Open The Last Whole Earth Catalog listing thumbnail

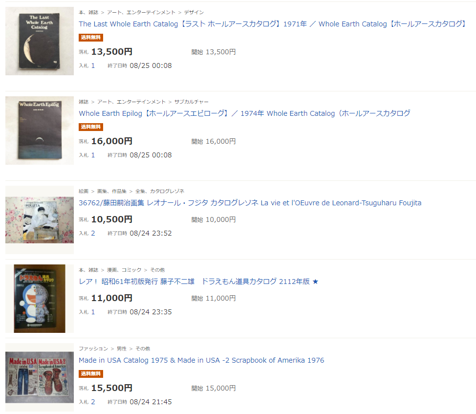40,41
